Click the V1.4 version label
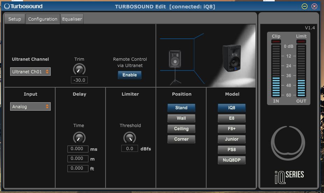The height and width of the screenshot is (193, 324). click(310, 28)
